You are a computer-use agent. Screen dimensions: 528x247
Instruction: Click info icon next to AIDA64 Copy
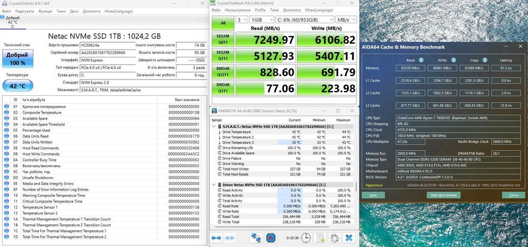click(x=485, y=60)
